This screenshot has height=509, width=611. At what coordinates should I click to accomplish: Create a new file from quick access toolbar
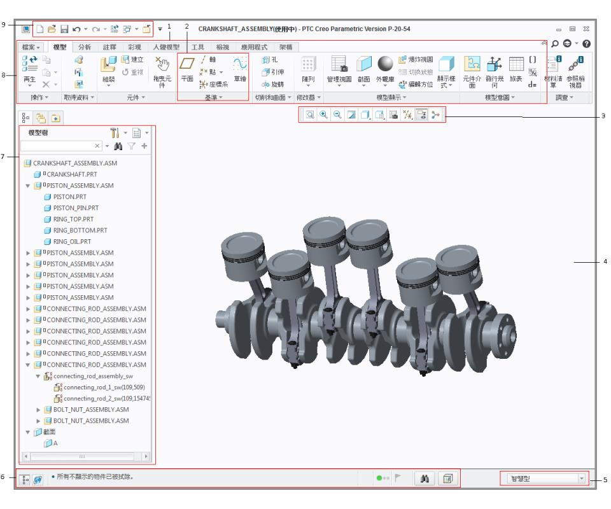click(x=39, y=29)
